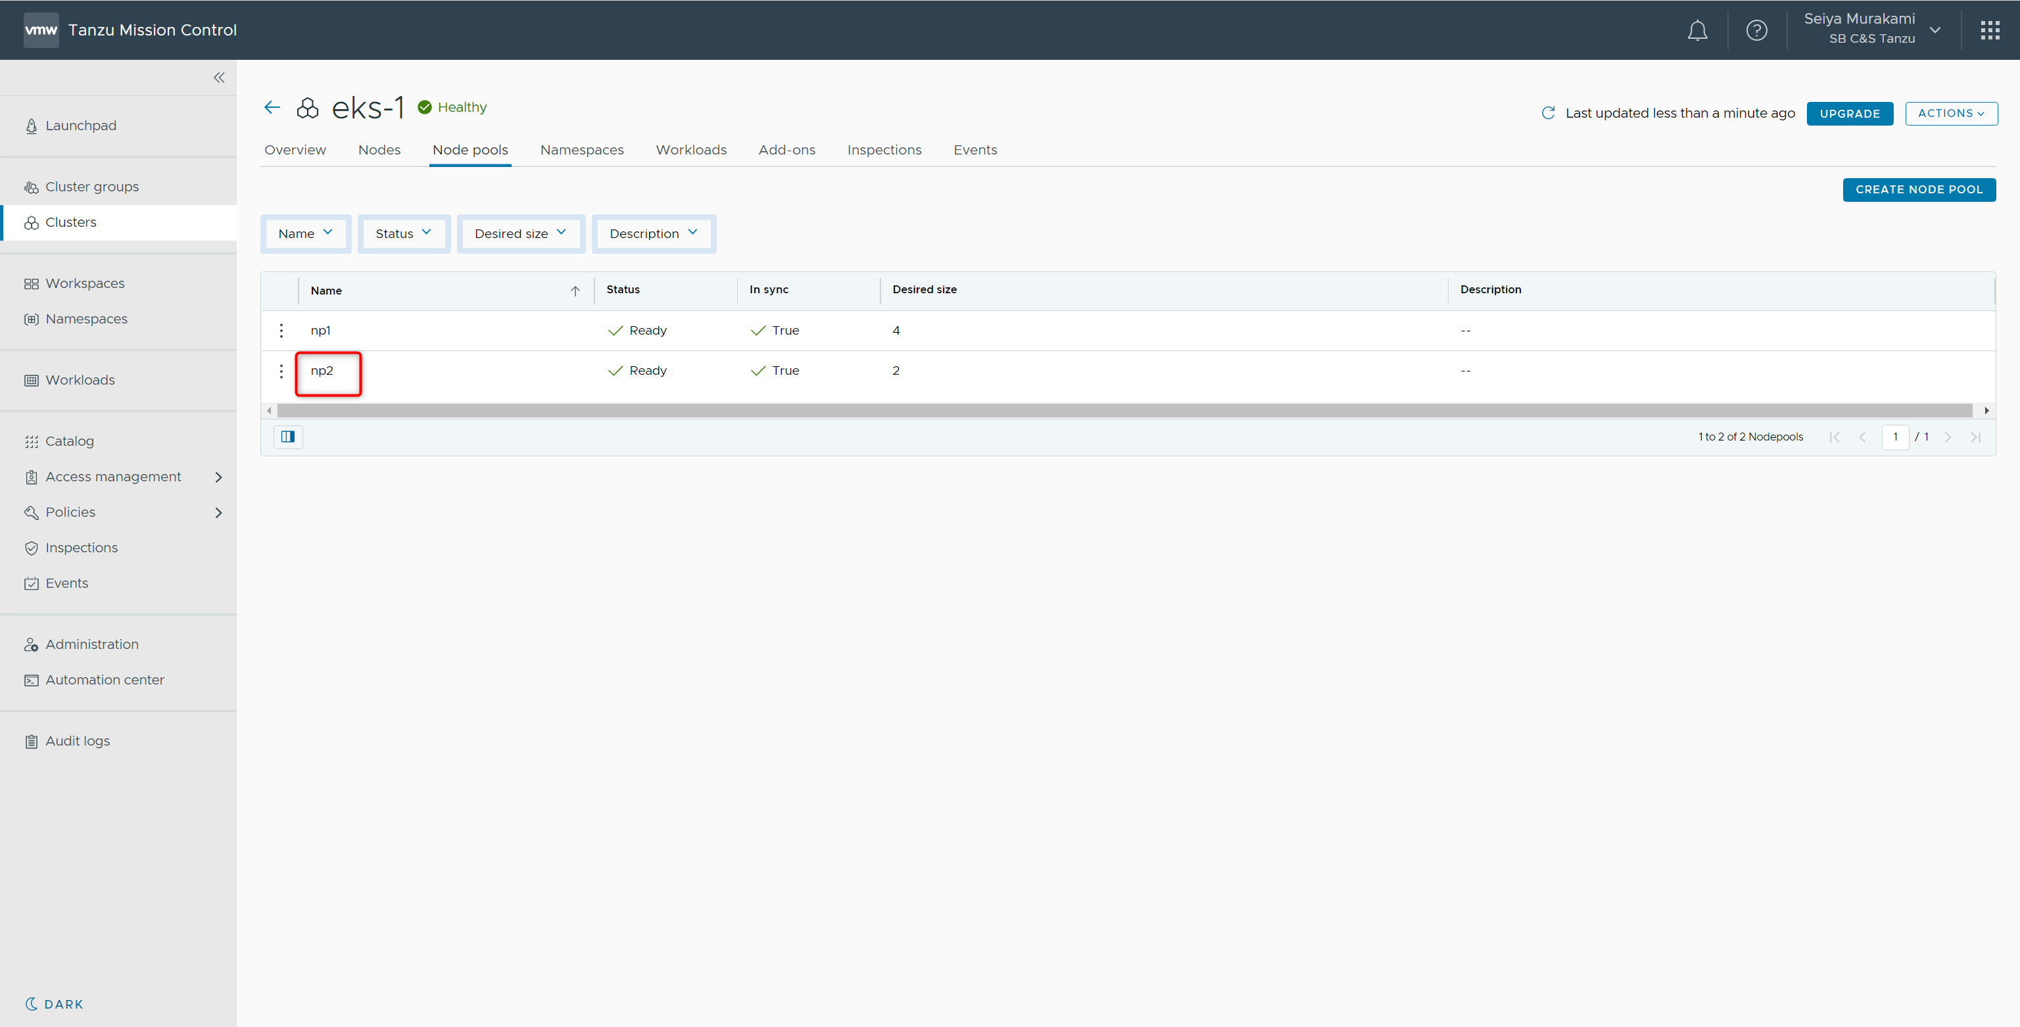Open the help question mark icon
The image size is (2020, 1027).
1756,31
